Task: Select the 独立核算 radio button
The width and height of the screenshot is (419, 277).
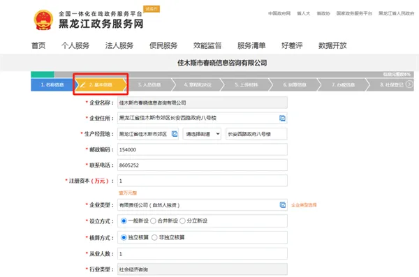Action: pyautogui.click(x=124, y=237)
